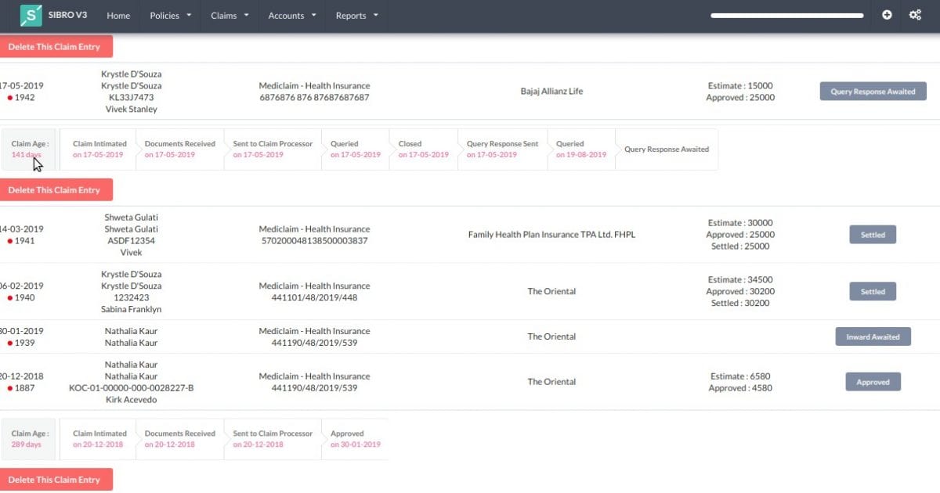Select the red status dot beside claim 1942
940x493 pixels.
point(11,96)
